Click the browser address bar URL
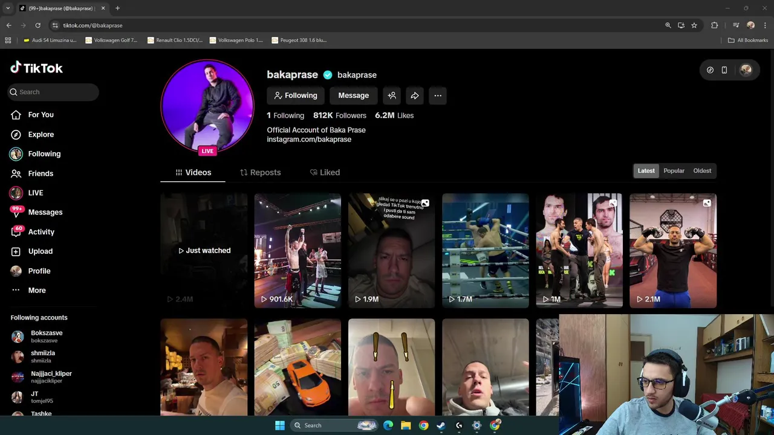The height and width of the screenshot is (435, 774). pyautogui.click(x=93, y=25)
